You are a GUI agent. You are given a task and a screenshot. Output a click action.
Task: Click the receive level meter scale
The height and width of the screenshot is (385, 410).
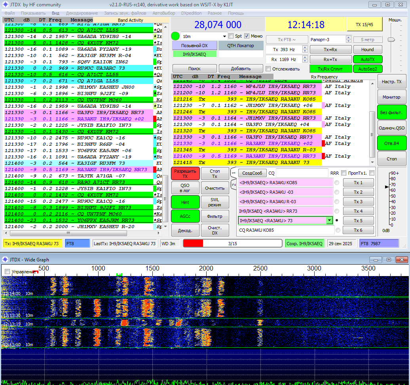tap(392, 199)
